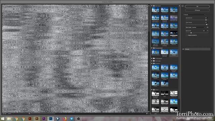The height and width of the screenshot is (121, 215).
Task: Click the Масштаб percent input field
Action: click(204, 31)
